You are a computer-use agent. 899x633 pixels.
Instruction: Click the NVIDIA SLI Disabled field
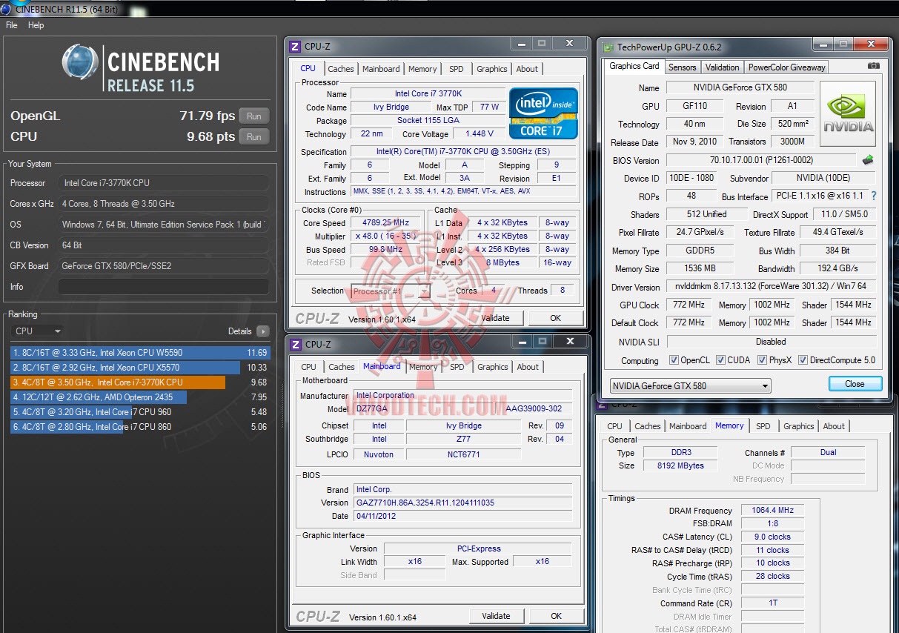pos(771,342)
